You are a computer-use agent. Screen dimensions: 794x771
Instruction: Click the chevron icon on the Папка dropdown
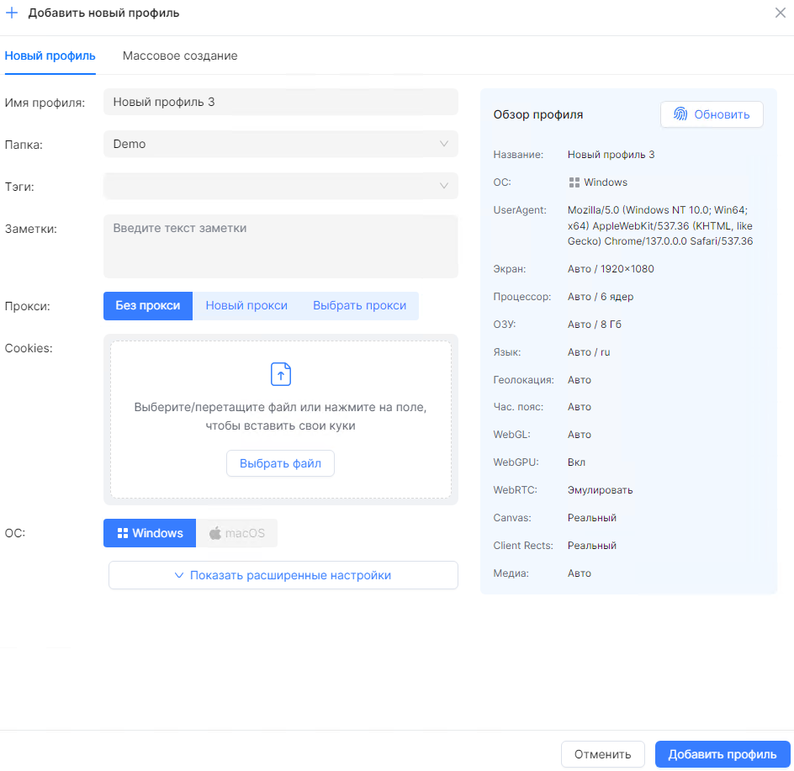click(x=443, y=144)
